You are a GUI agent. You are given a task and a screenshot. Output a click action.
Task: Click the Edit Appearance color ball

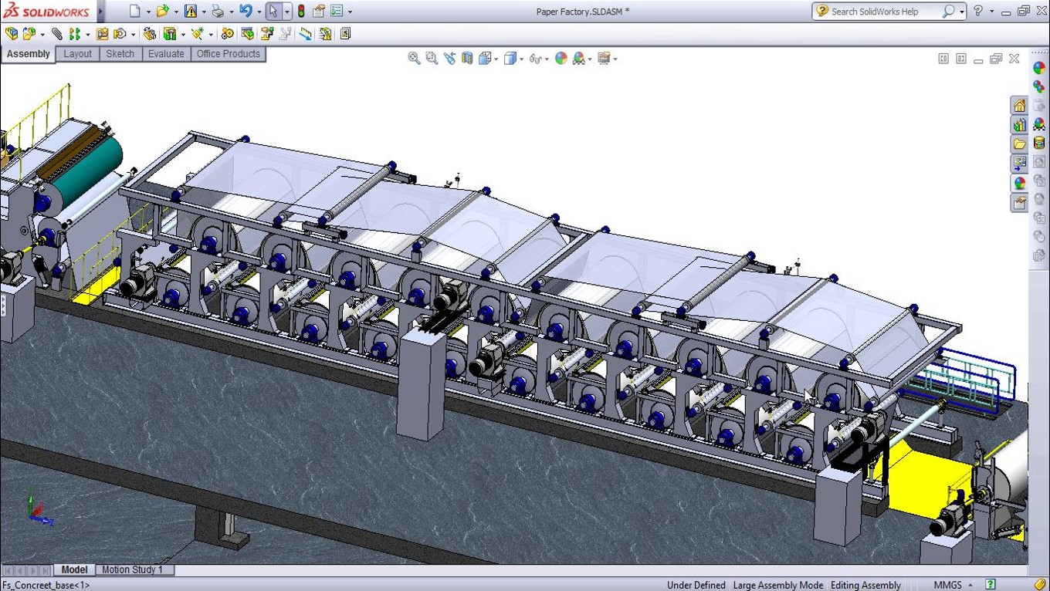click(x=561, y=59)
